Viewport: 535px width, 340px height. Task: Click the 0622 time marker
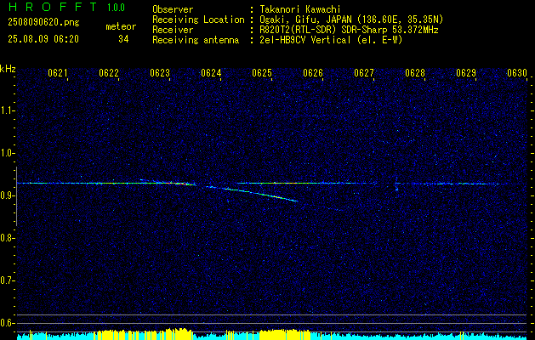click(109, 73)
